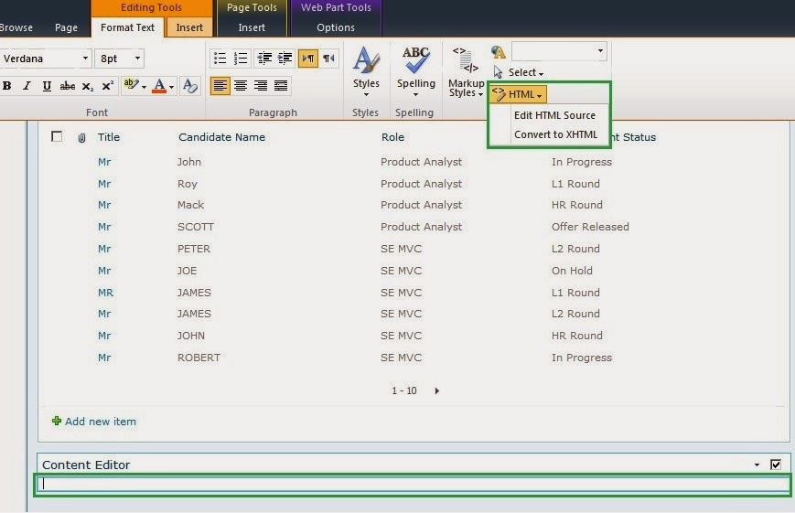Toggle bold formatting
Viewport: 795px width, 513px height.
pos(7,86)
